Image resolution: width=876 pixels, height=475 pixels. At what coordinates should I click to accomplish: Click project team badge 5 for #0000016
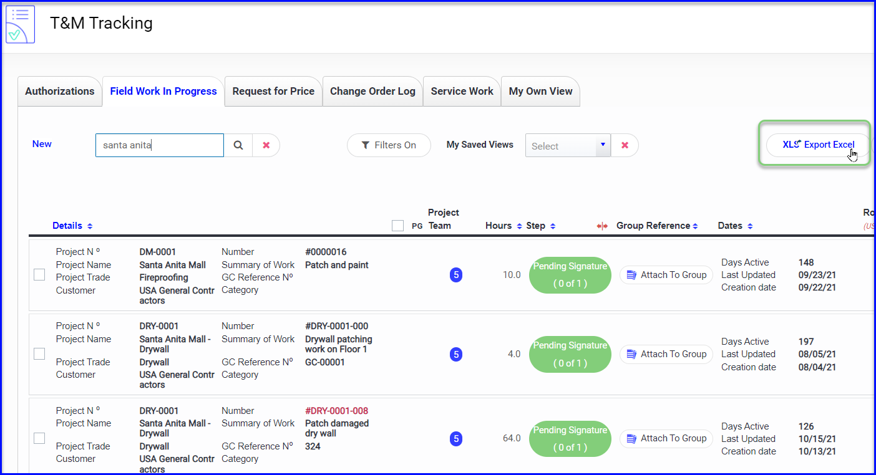456,275
